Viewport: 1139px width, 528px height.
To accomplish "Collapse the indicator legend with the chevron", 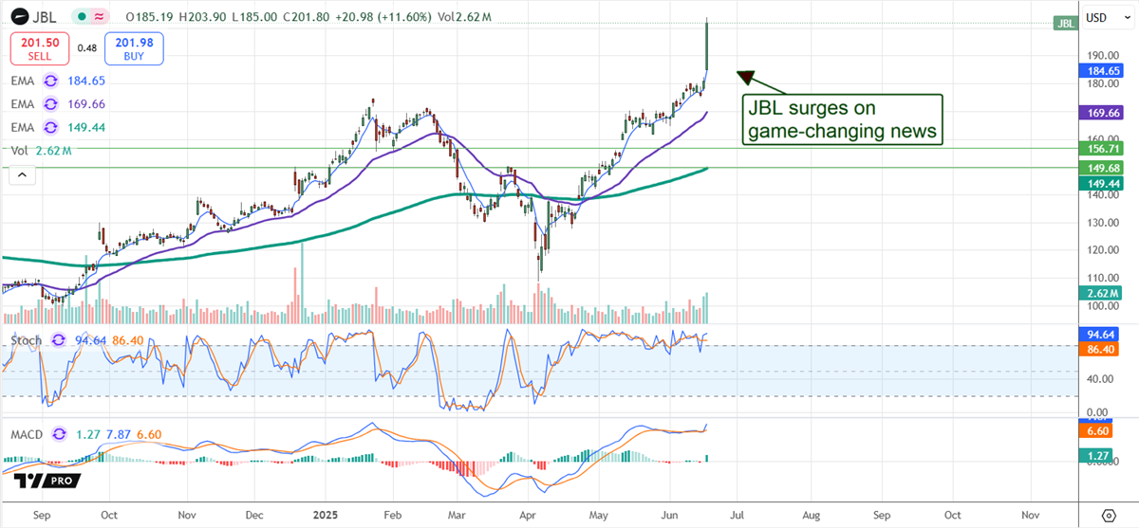I will [x=20, y=173].
